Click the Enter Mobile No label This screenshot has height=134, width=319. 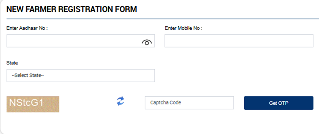tap(184, 28)
